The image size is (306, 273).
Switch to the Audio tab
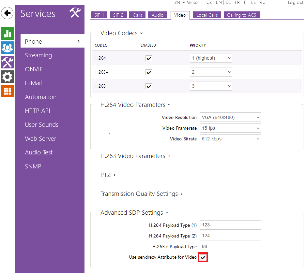[158, 15]
